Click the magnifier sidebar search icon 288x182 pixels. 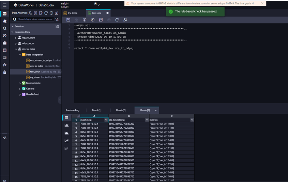pyautogui.click(x=4, y=28)
